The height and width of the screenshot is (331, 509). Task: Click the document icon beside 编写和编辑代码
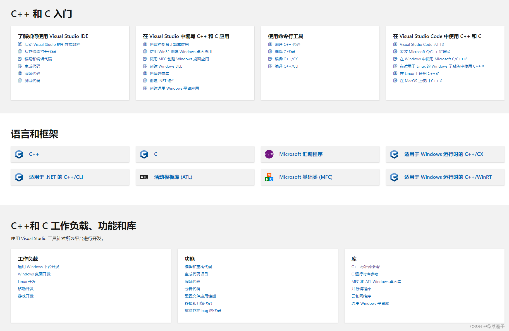(20, 59)
